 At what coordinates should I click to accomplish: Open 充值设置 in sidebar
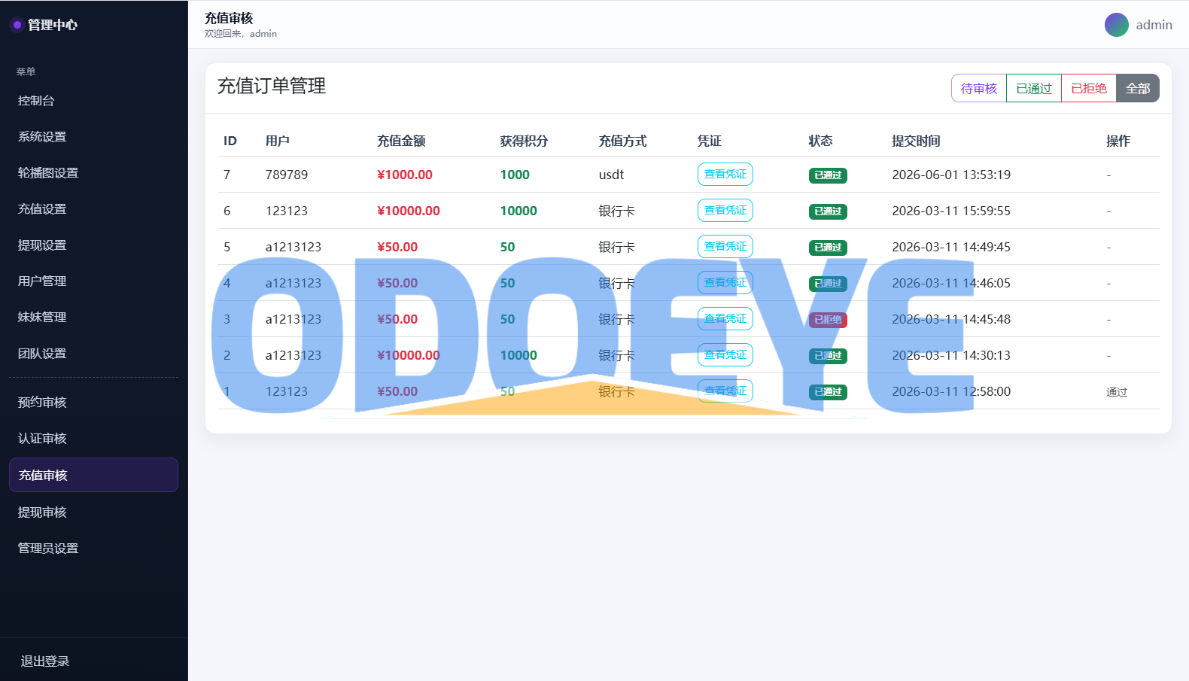(93, 209)
